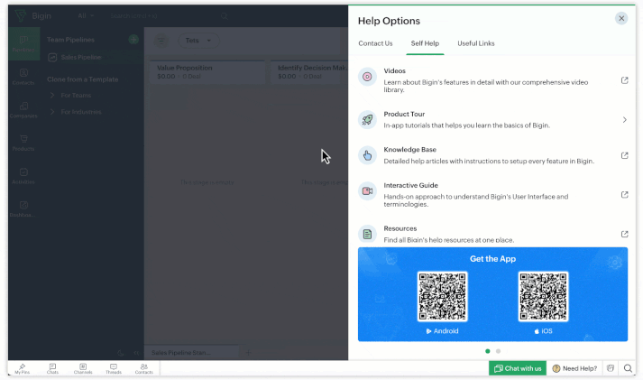This screenshot has height=380, width=643.
Task: Click the Product Tour rocket icon
Action: tap(367, 120)
